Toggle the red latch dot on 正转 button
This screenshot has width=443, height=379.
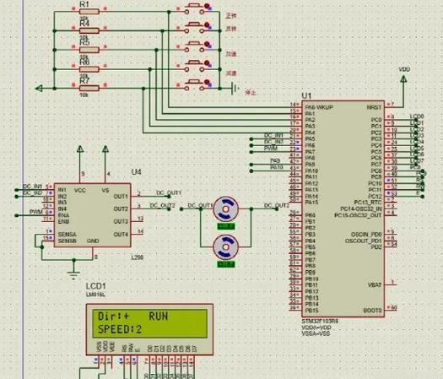click(207, 6)
